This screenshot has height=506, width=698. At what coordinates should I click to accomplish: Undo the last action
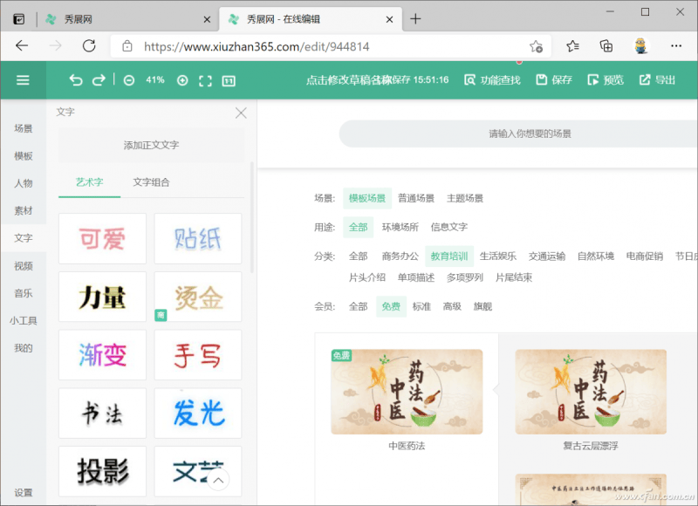click(x=75, y=79)
